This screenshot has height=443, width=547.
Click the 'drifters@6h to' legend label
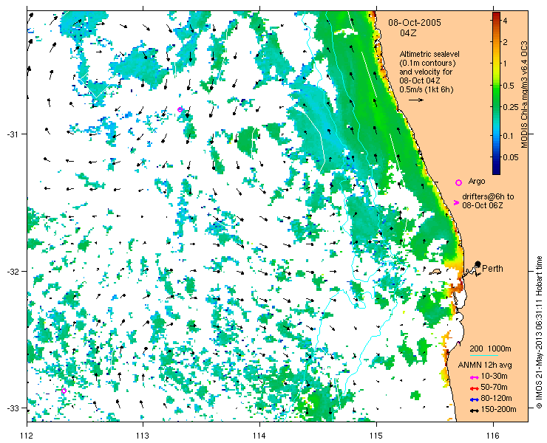[x=488, y=196]
